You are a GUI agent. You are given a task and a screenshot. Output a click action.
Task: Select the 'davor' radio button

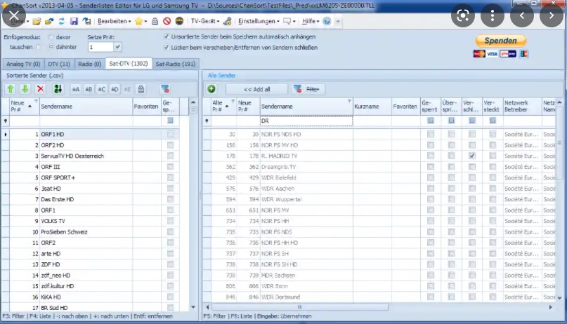point(51,36)
